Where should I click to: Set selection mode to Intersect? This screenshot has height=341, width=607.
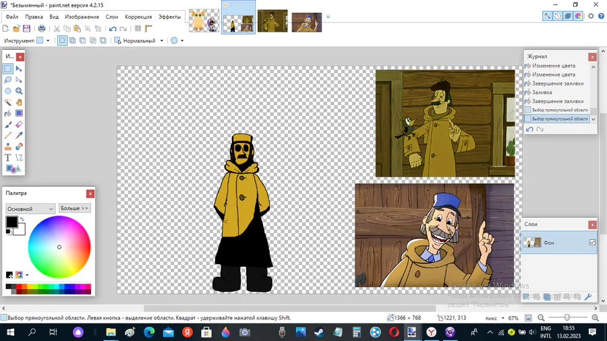coord(93,40)
